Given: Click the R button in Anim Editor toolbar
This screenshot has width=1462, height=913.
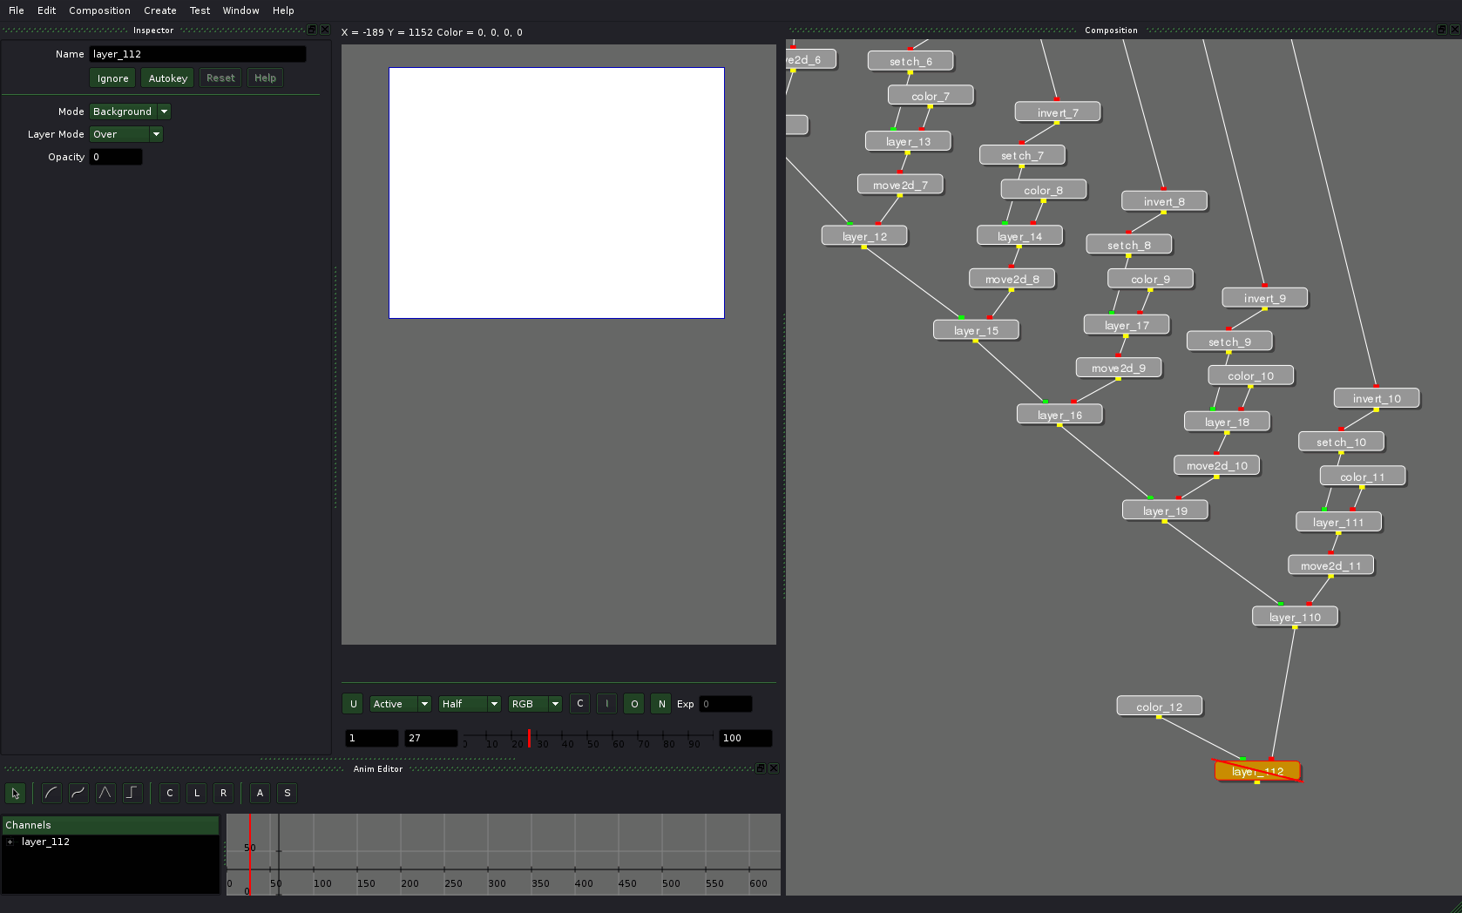Looking at the screenshot, I should click(x=224, y=793).
